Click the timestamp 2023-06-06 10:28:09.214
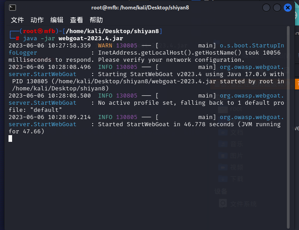This screenshot has width=299, height=230. coord(50,117)
